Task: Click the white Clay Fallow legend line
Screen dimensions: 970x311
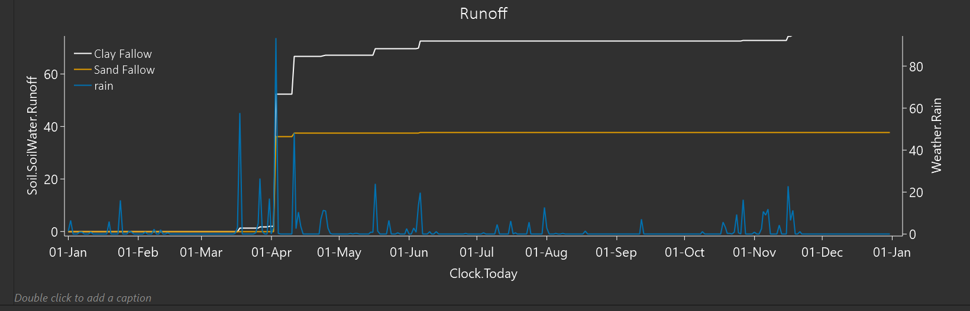Action: tap(82, 54)
